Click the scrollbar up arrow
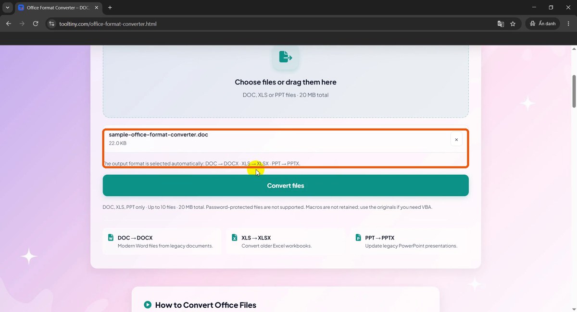The height and width of the screenshot is (312, 577). 574,49
